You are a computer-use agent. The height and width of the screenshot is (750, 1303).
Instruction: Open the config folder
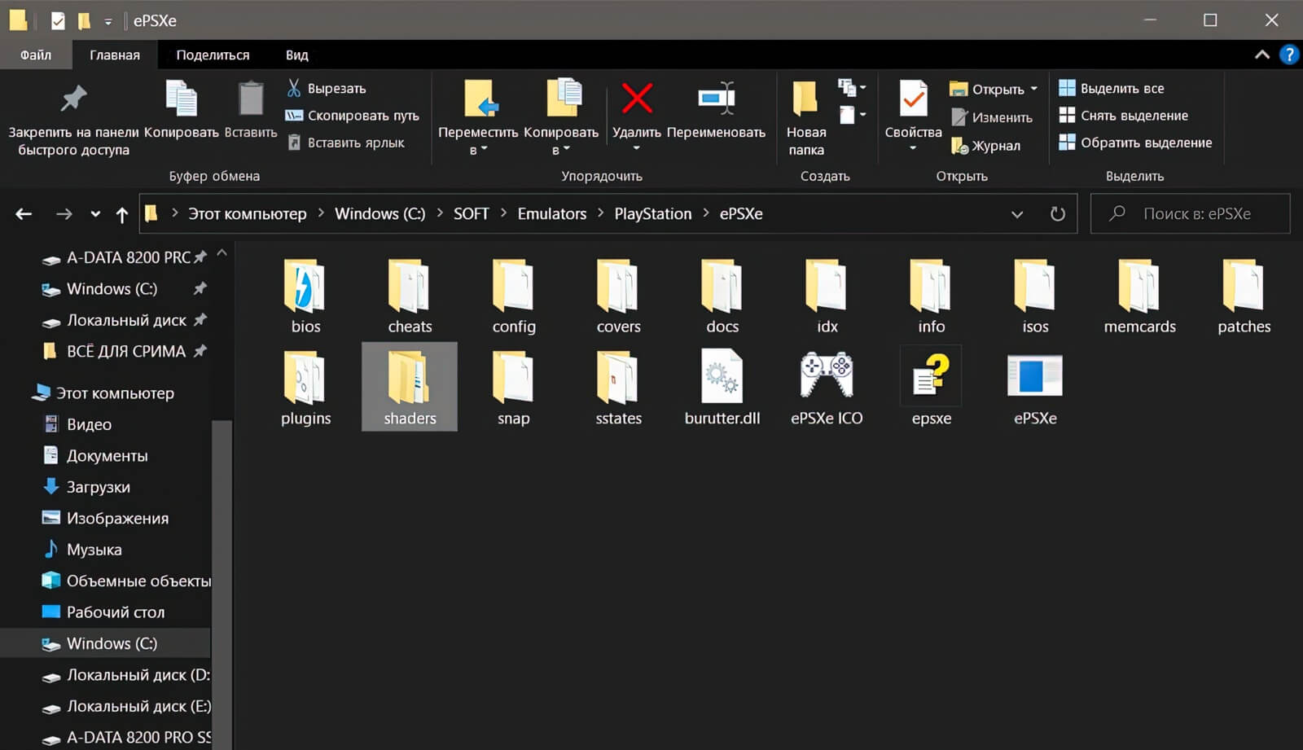tap(514, 296)
